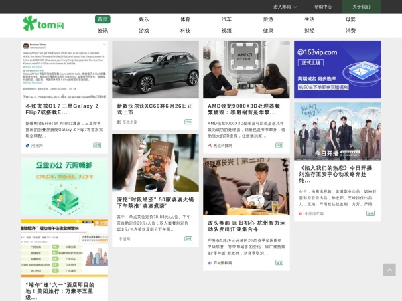Click the 车主之家 source icon

[x=119, y=122]
